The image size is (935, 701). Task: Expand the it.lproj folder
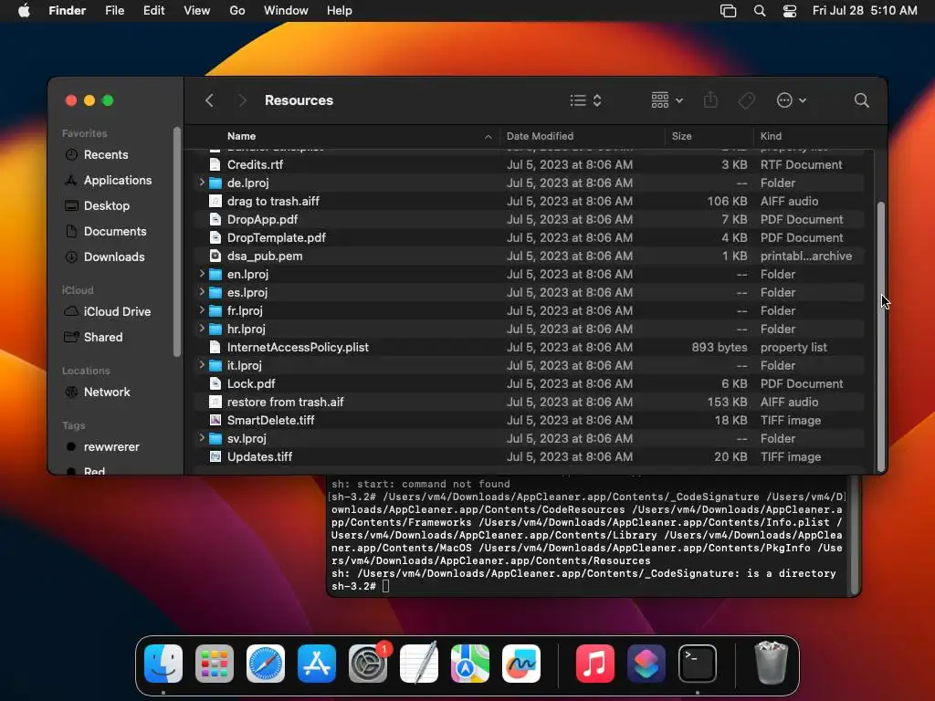202,365
